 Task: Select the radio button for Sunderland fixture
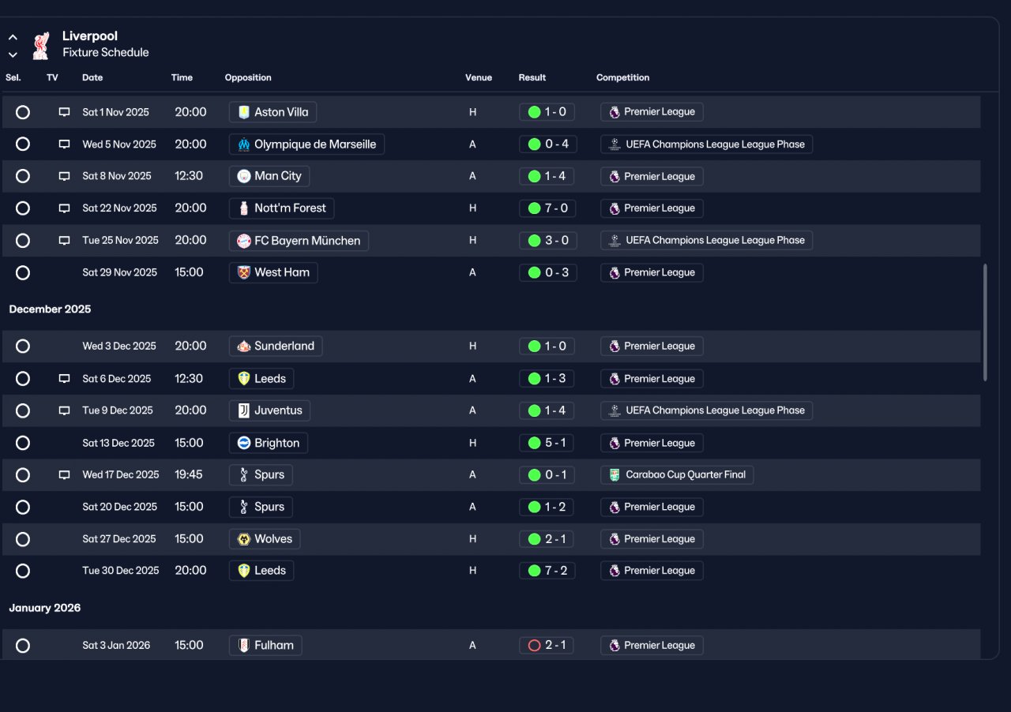pos(23,347)
